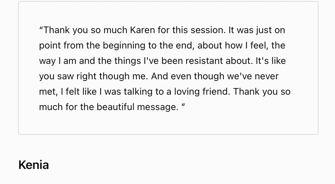Click the word met starting the fifth line

click(x=46, y=92)
